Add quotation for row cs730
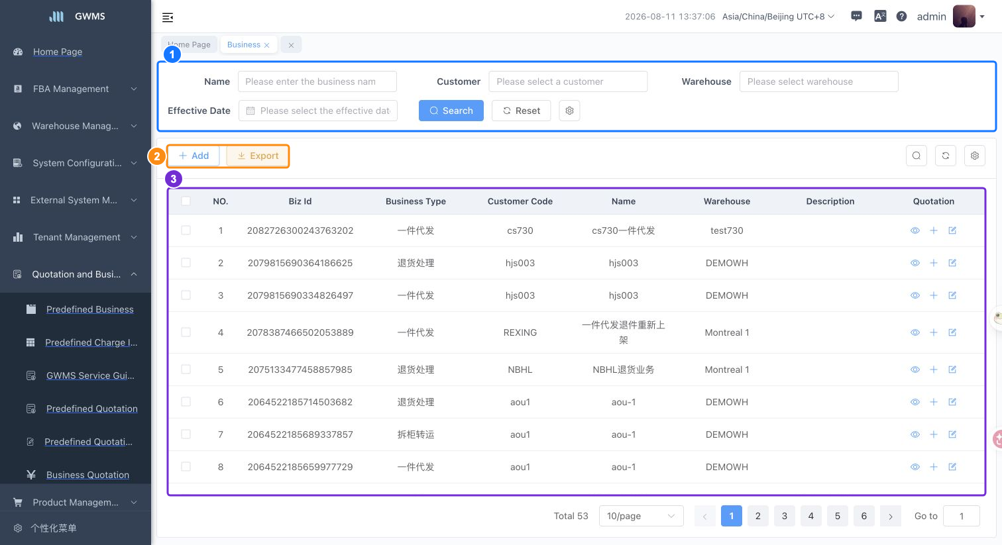 [x=934, y=230]
